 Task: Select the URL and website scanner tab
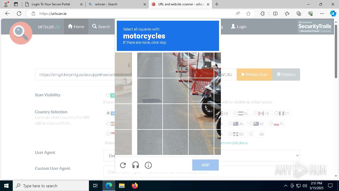pyautogui.click(x=181, y=4)
